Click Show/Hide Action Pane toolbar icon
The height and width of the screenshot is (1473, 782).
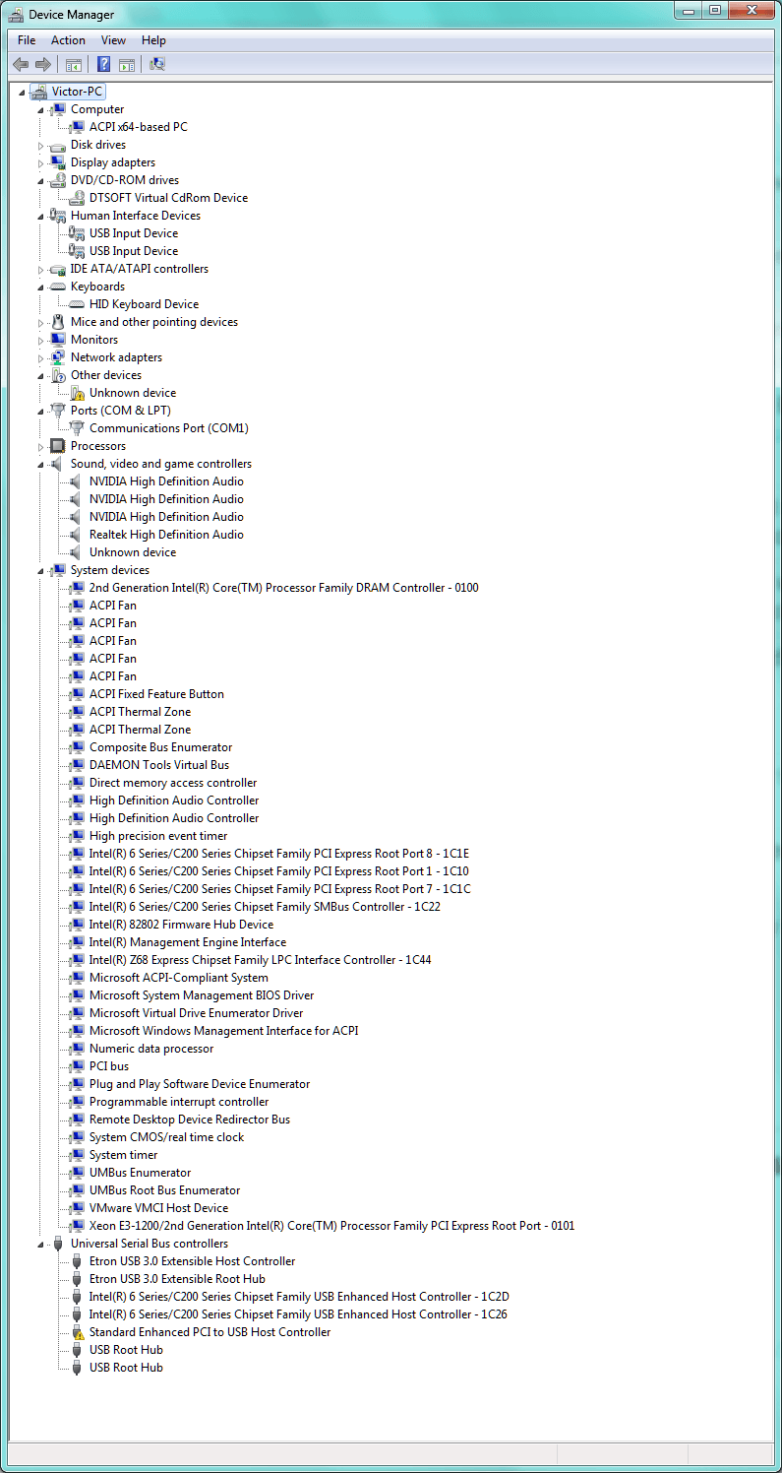click(x=127, y=65)
